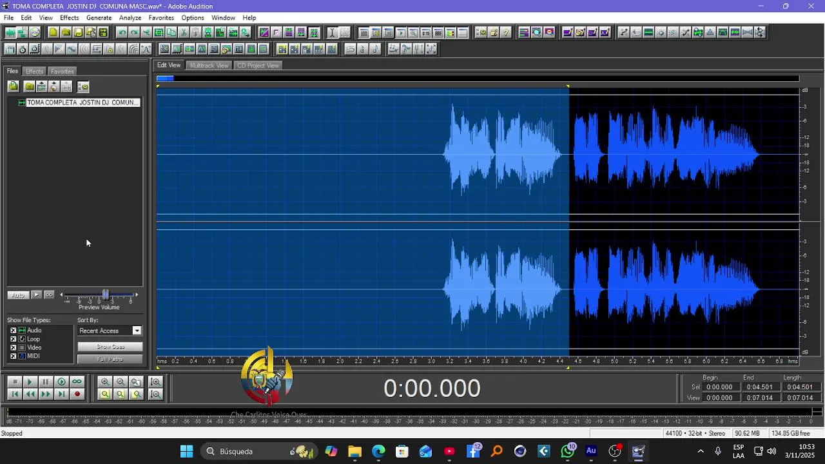Screen dimensions: 825x464
Task: Click the Record button with red dot
Action: tap(77, 394)
